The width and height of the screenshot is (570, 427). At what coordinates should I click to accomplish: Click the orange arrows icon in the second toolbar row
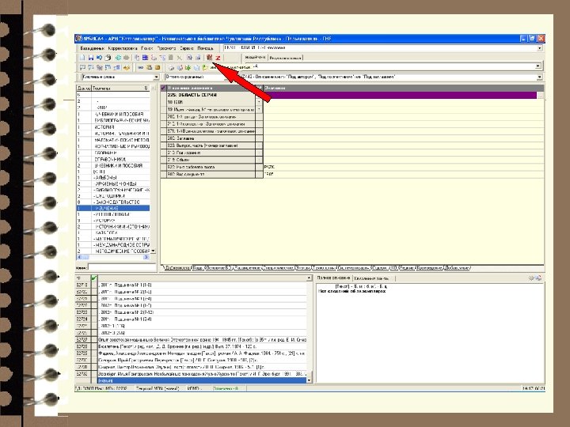click(x=126, y=67)
